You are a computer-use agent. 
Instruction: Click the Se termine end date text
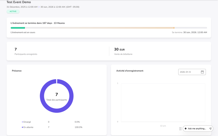(189, 32)
